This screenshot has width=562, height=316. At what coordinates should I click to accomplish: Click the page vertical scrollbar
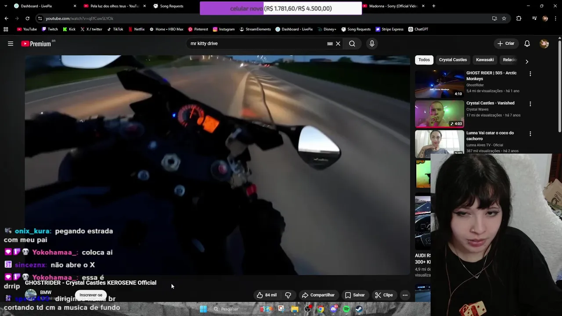(x=559, y=86)
